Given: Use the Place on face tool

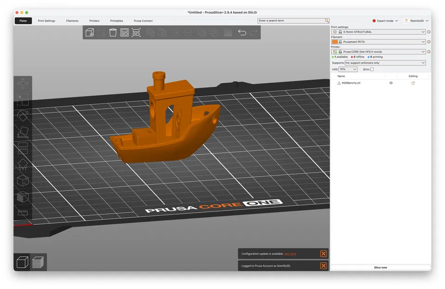Looking at the screenshot, I should [x=23, y=132].
